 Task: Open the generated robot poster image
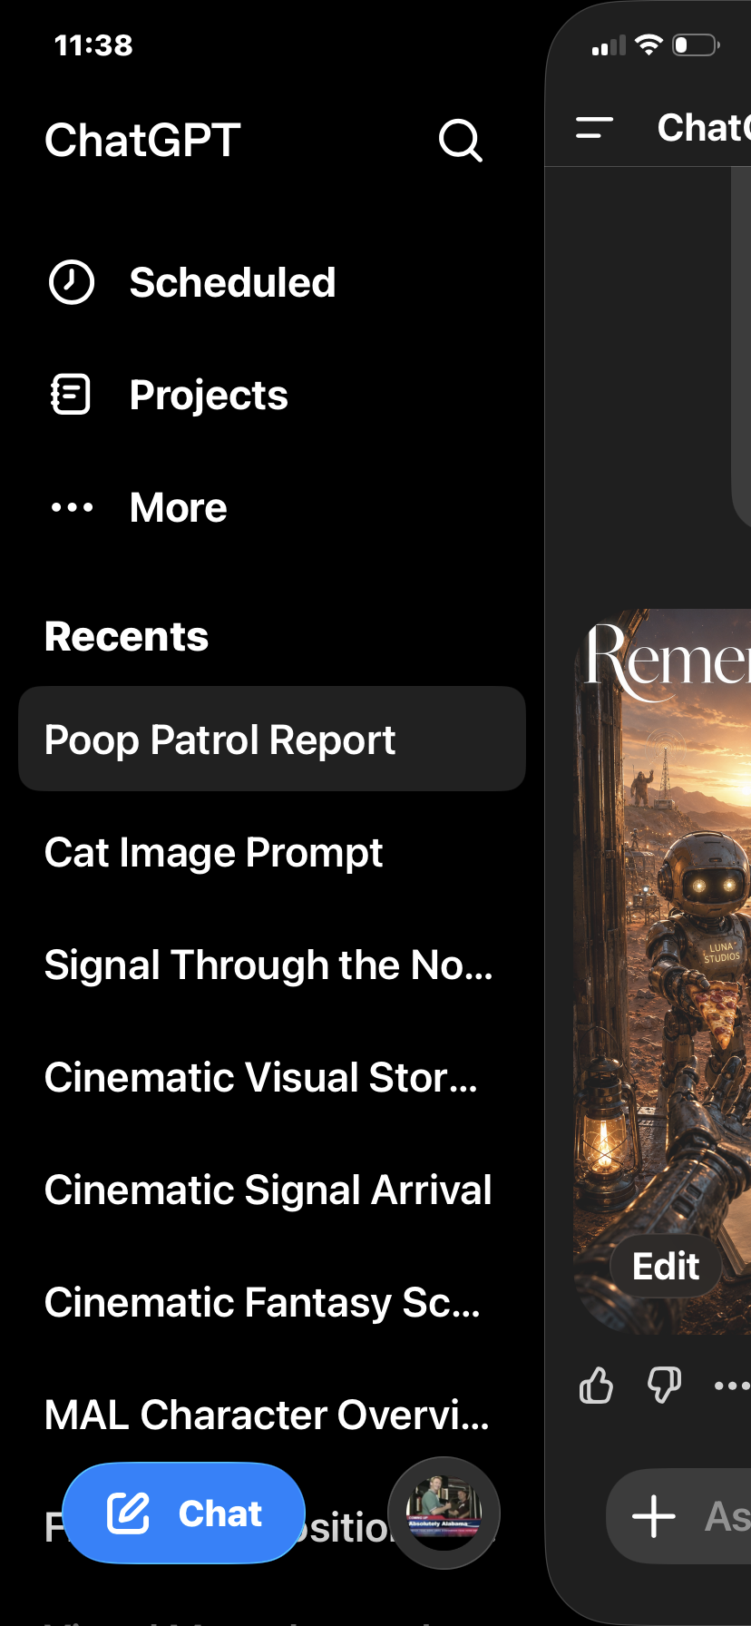662,971
